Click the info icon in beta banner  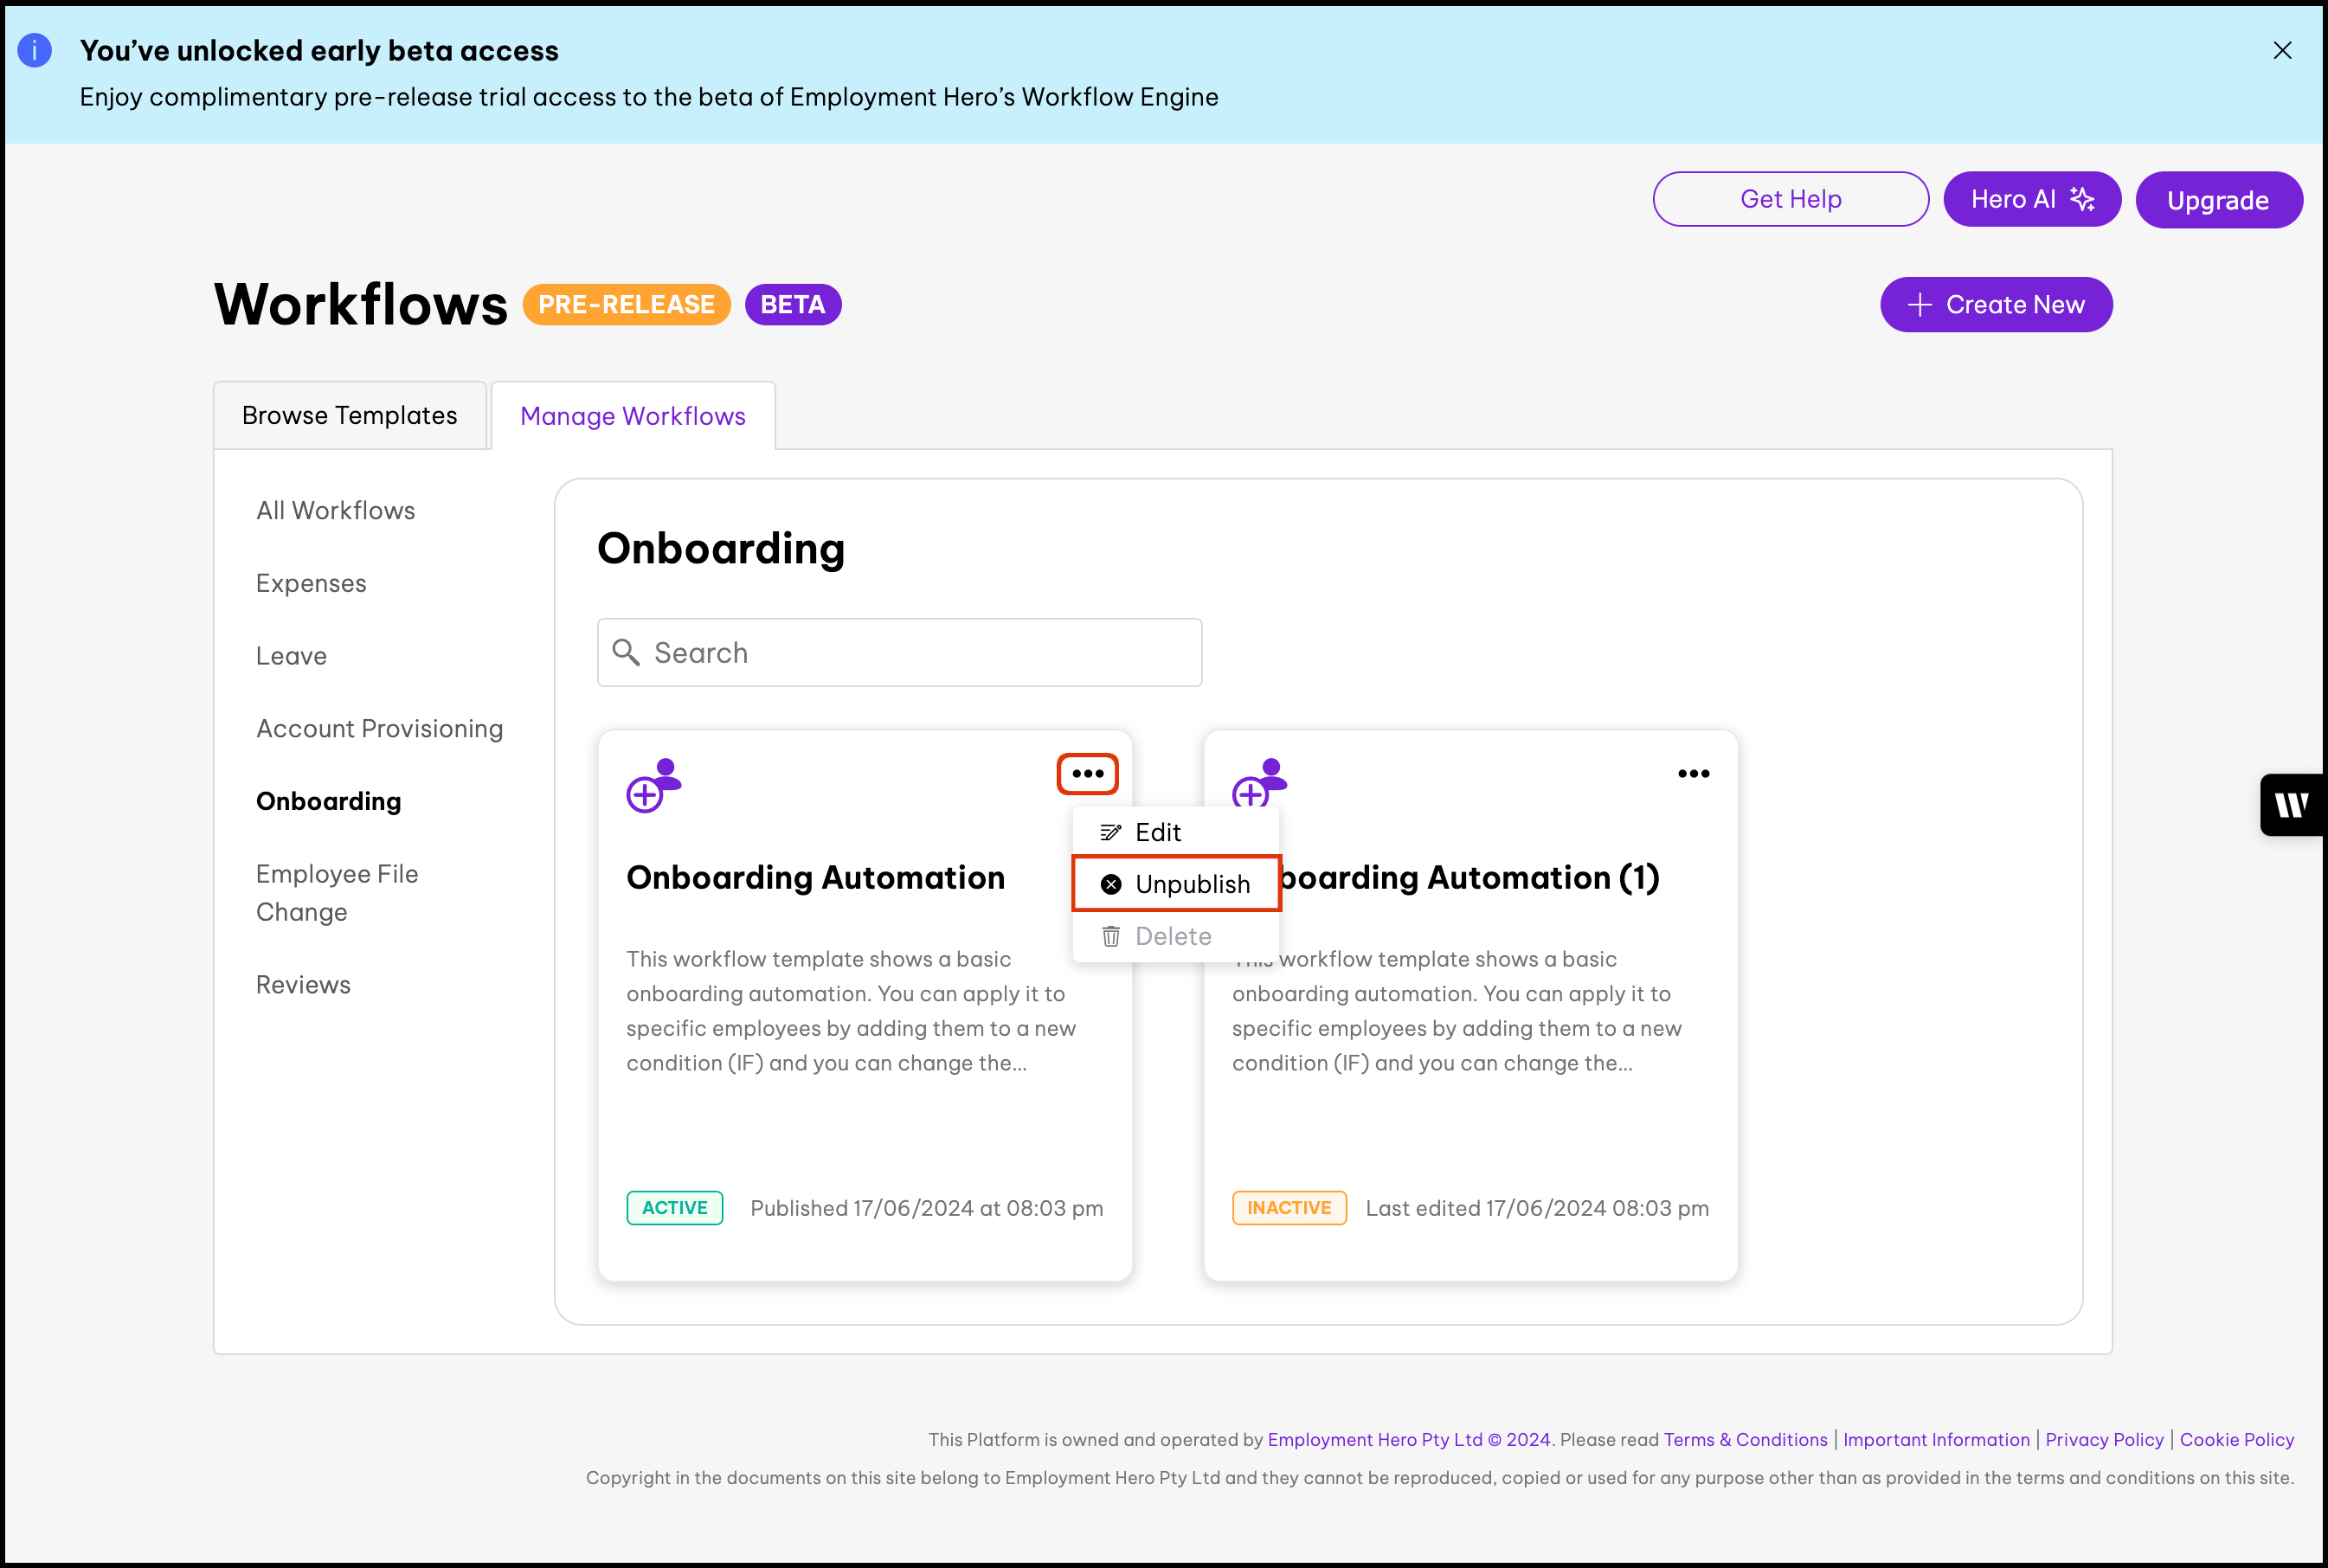pos(35,50)
